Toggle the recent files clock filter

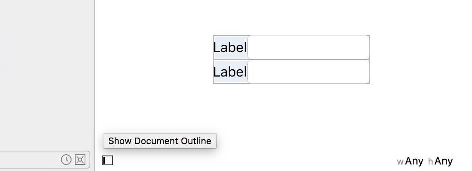pyautogui.click(x=66, y=160)
